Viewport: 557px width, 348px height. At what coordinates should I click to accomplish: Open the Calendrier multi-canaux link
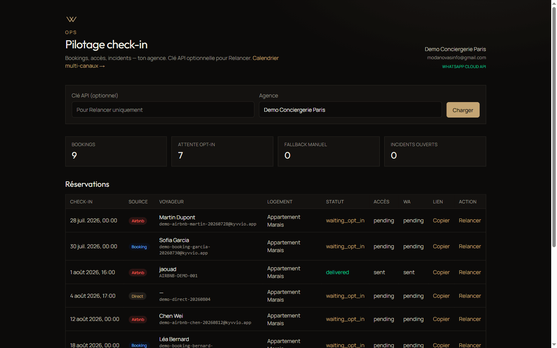[x=172, y=62]
